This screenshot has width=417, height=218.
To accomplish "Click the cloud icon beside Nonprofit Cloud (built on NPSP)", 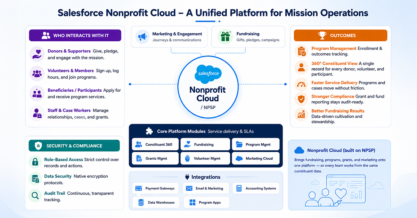I will [299, 150].
